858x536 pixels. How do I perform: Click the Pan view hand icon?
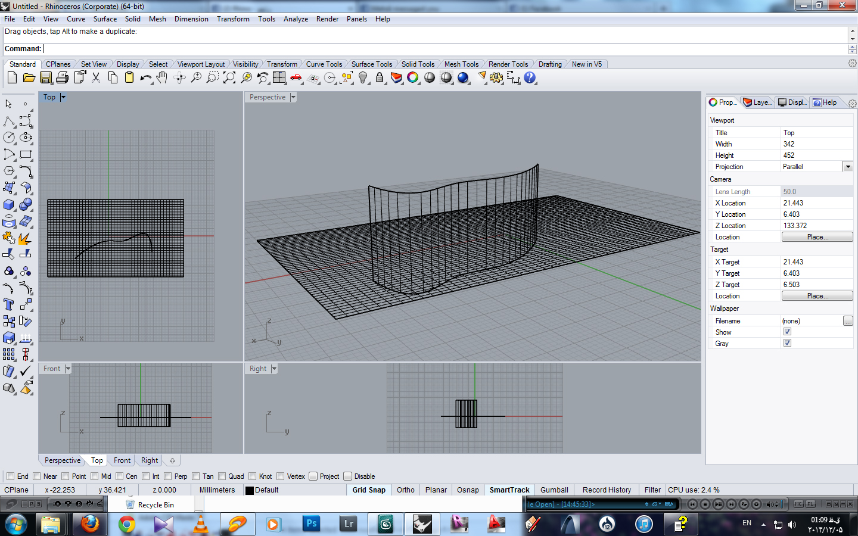coord(162,77)
